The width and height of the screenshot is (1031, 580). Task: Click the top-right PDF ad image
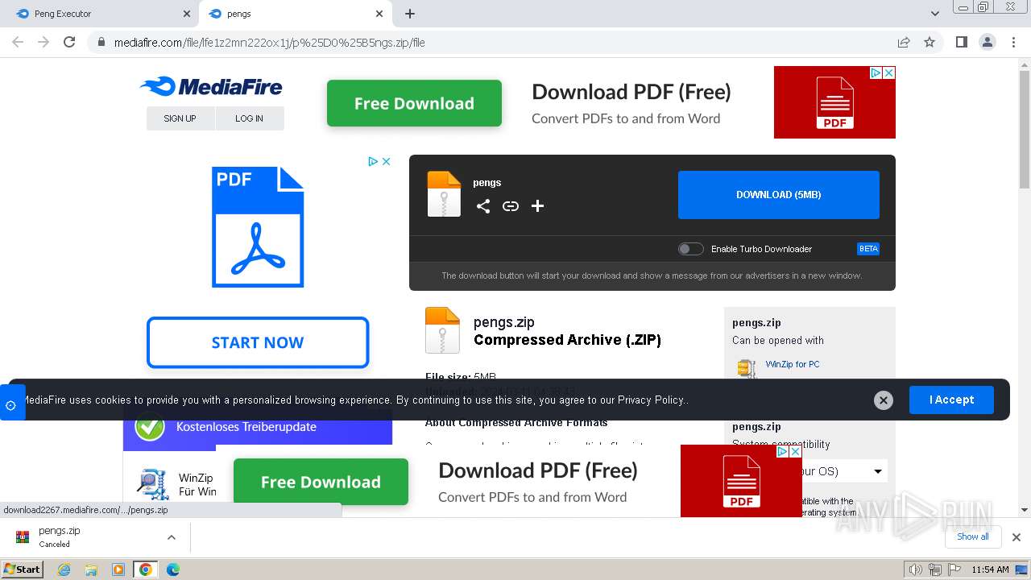pyautogui.click(x=834, y=102)
